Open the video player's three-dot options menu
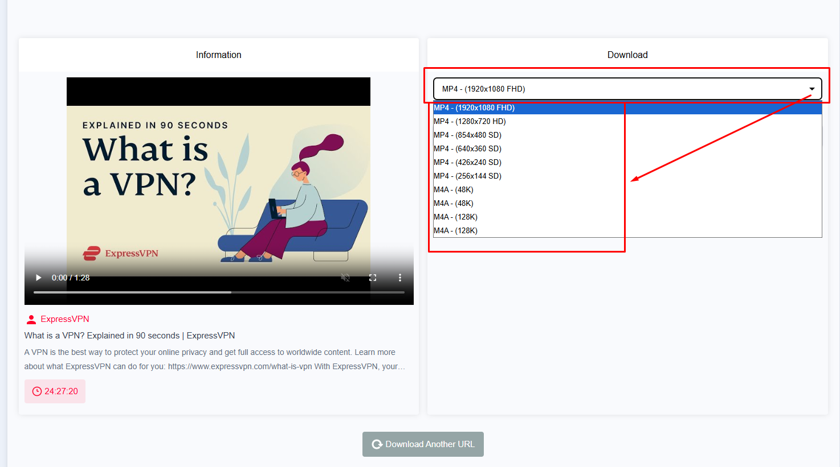Screen dimensions: 840x467 click(400, 278)
